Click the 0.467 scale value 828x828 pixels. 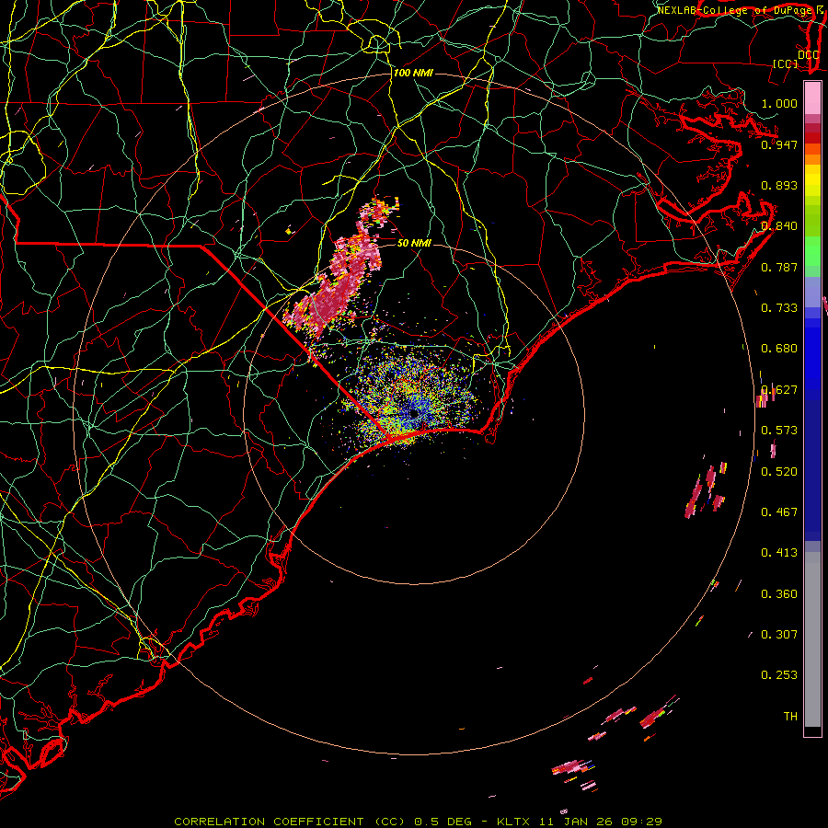coord(779,512)
